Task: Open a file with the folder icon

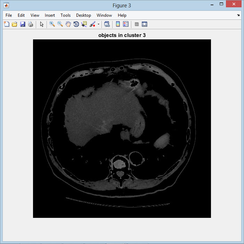Action: pos(15,24)
